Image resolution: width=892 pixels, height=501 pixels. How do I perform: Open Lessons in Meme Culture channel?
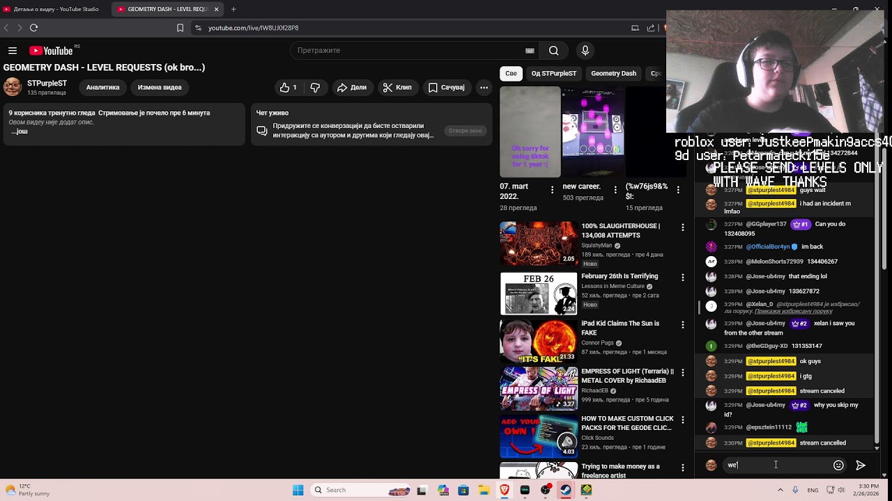pyautogui.click(x=613, y=286)
